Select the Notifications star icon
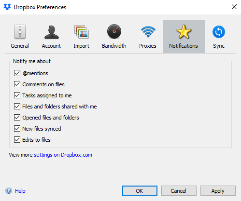Image resolution: width=241 pixels, height=201 pixels. click(x=184, y=31)
